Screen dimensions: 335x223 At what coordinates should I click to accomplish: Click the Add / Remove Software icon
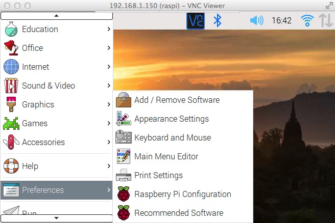click(124, 100)
